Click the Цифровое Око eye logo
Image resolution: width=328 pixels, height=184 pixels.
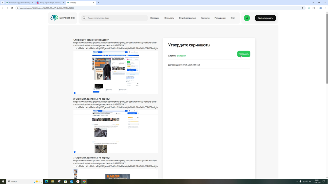tap(54, 18)
